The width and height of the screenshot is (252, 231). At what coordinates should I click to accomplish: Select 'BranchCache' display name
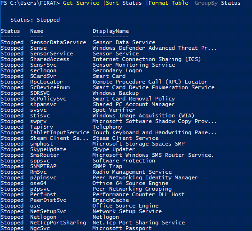[111, 200]
